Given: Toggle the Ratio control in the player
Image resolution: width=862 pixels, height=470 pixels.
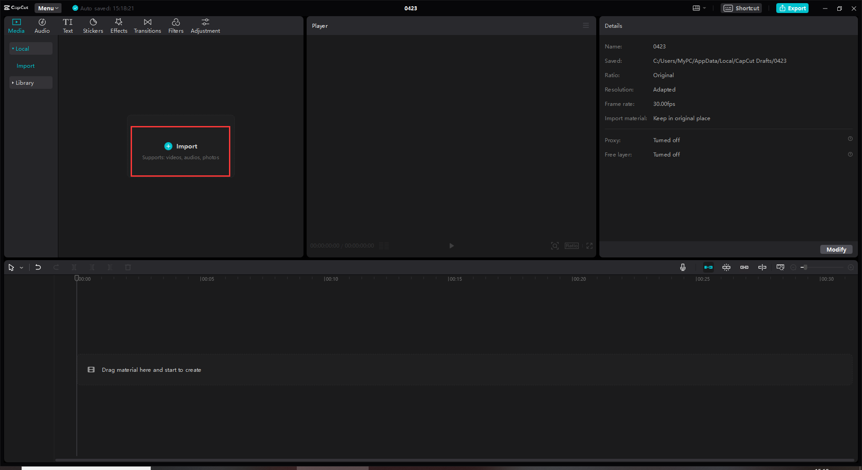Looking at the screenshot, I should tap(571, 246).
